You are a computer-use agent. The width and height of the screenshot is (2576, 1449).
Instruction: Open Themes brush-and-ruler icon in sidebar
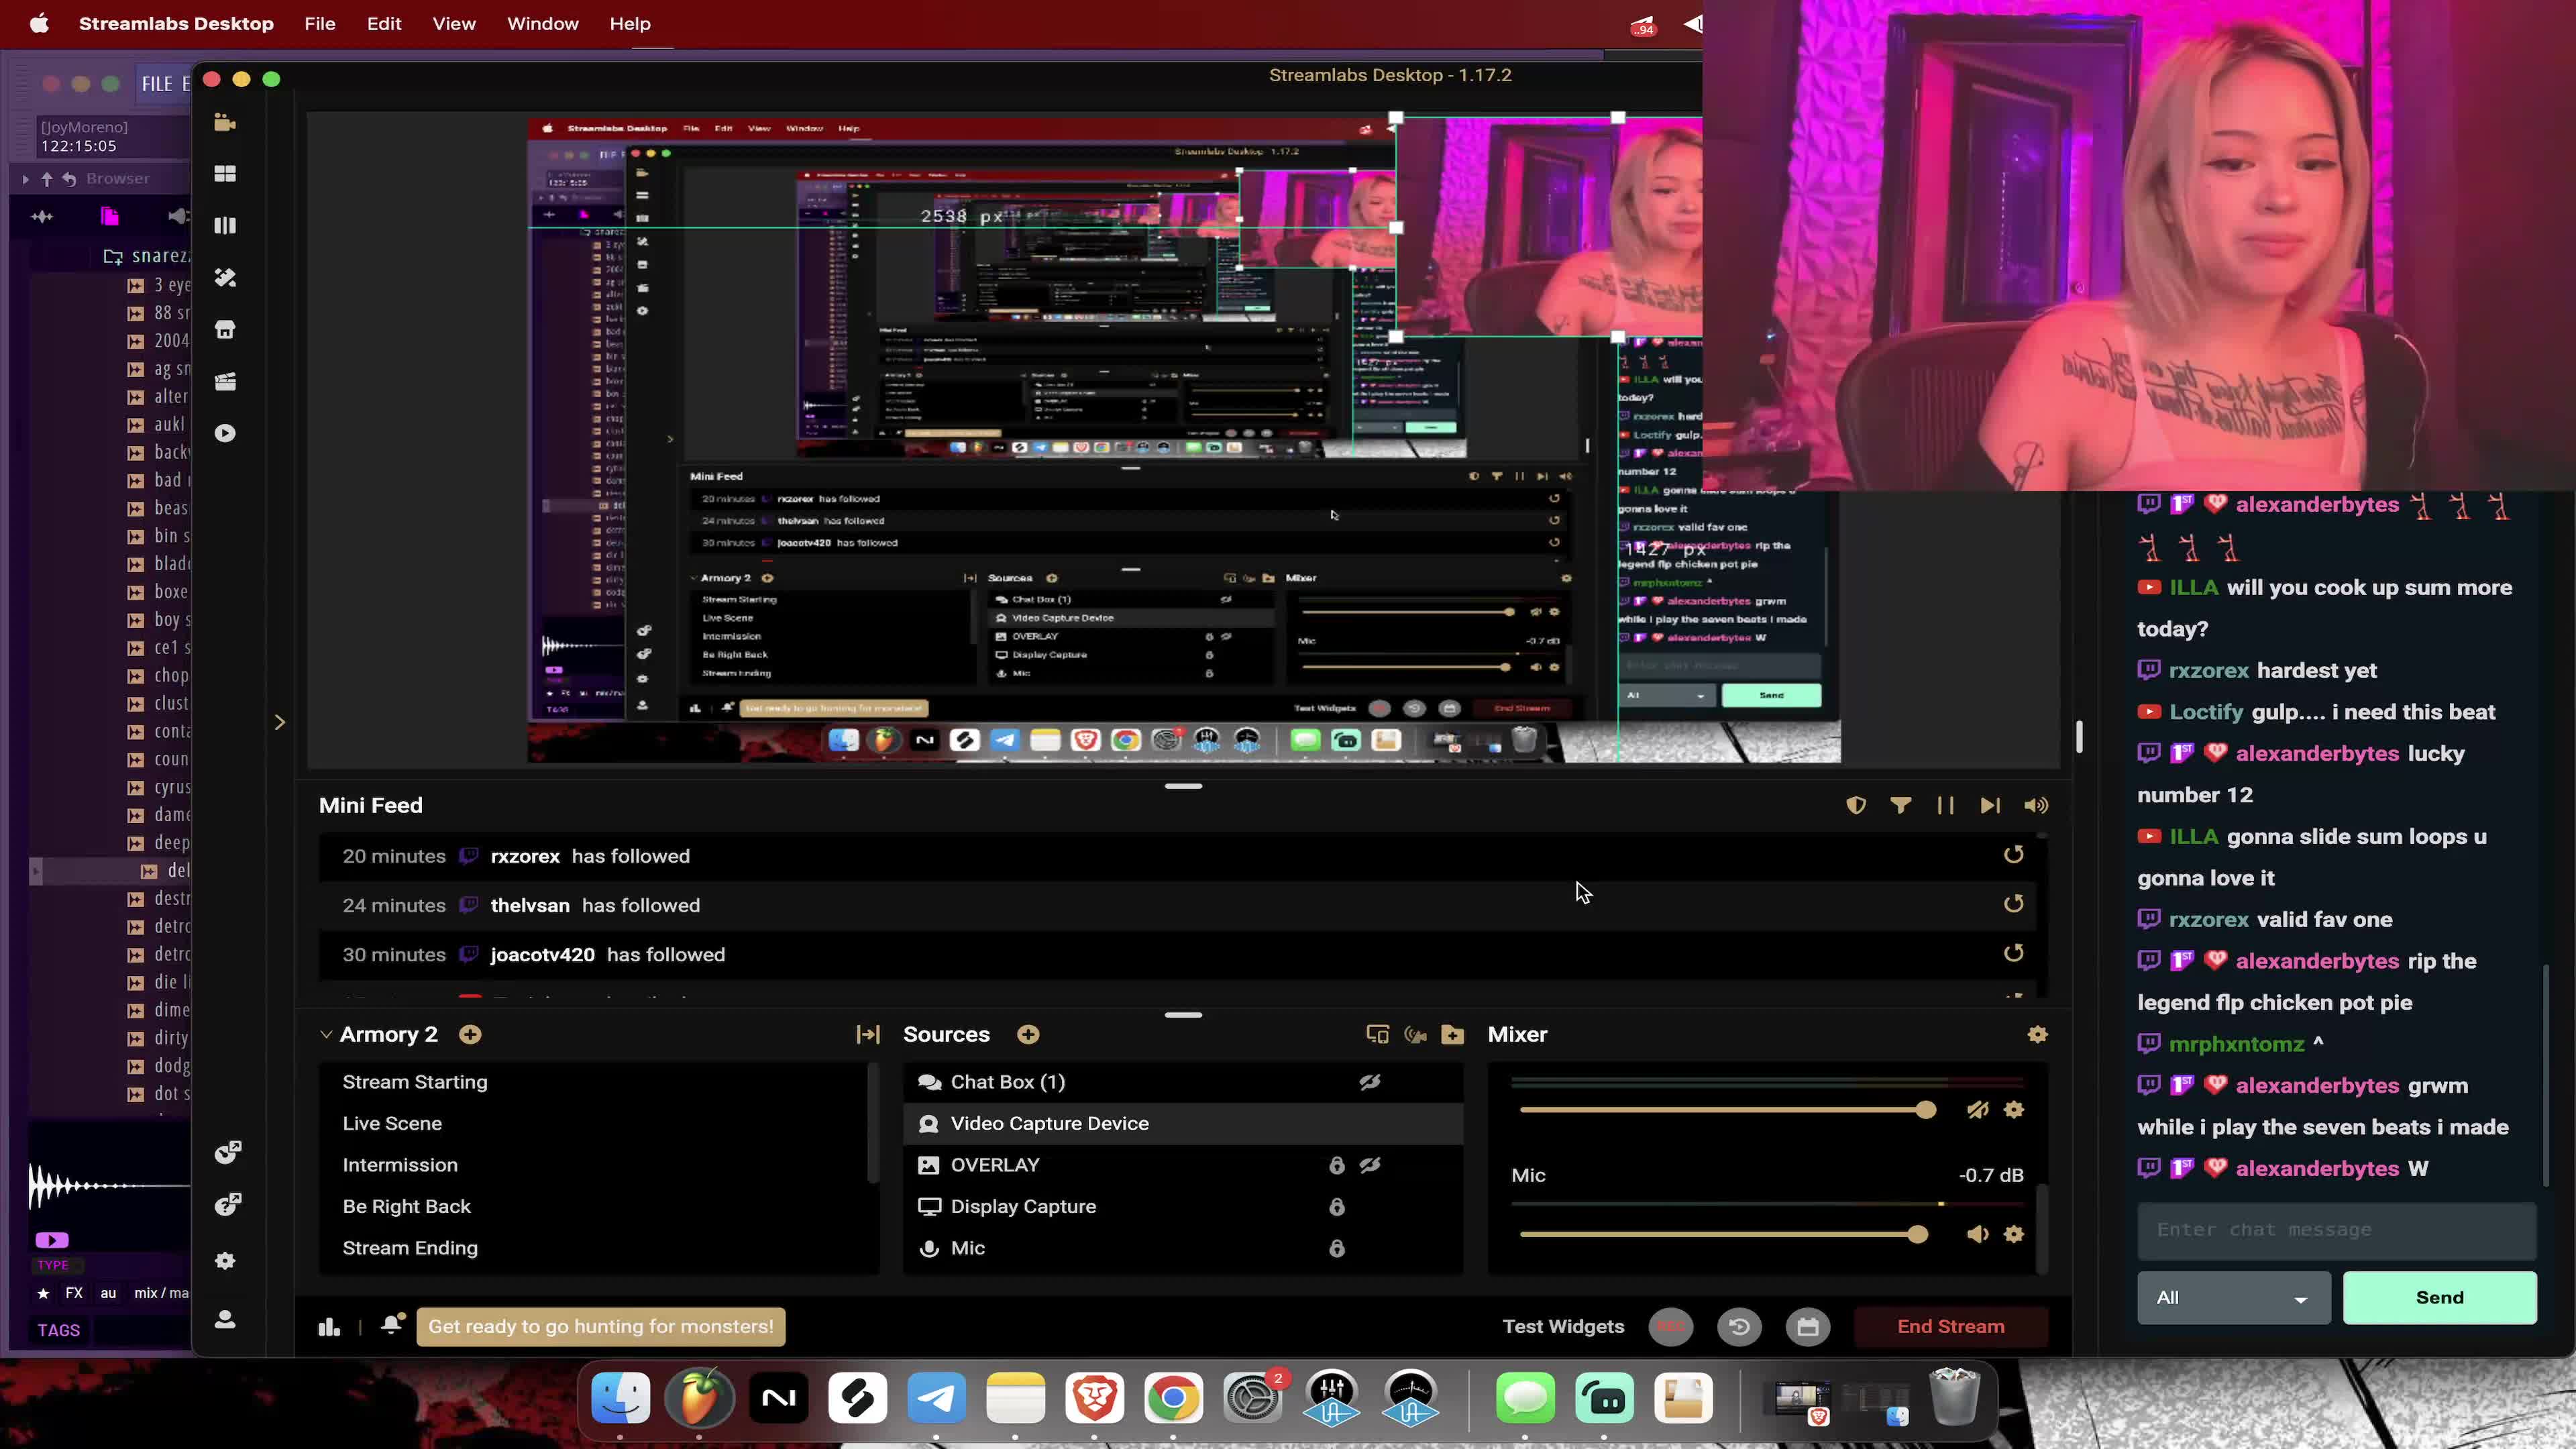pyautogui.click(x=225, y=278)
